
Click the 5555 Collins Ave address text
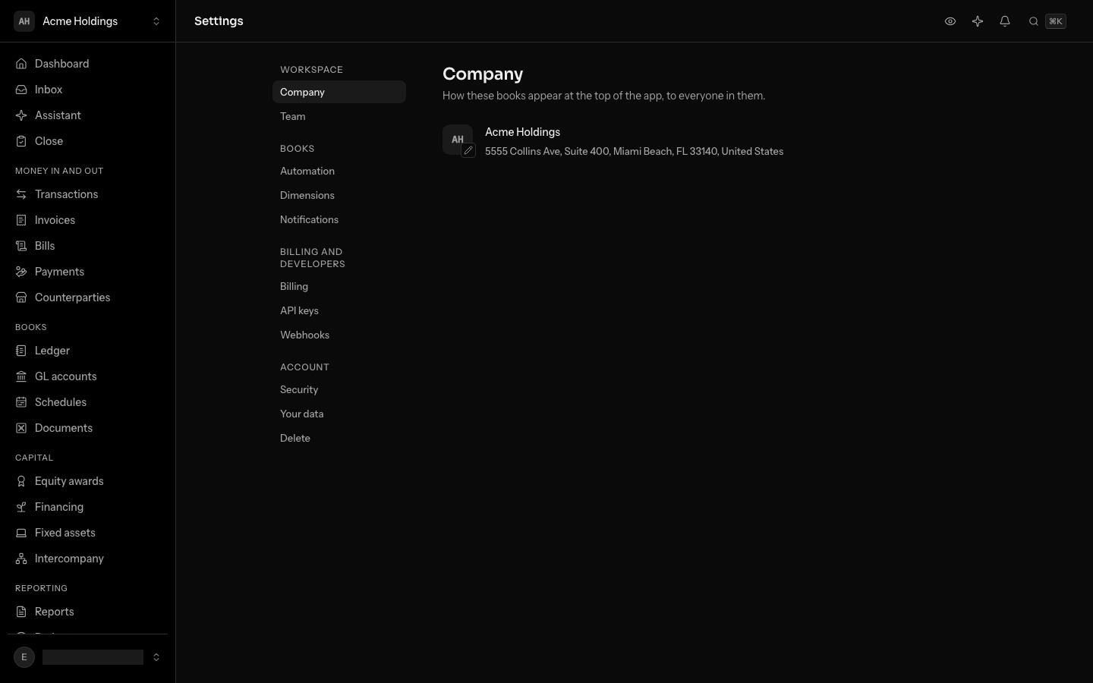pyautogui.click(x=634, y=151)
